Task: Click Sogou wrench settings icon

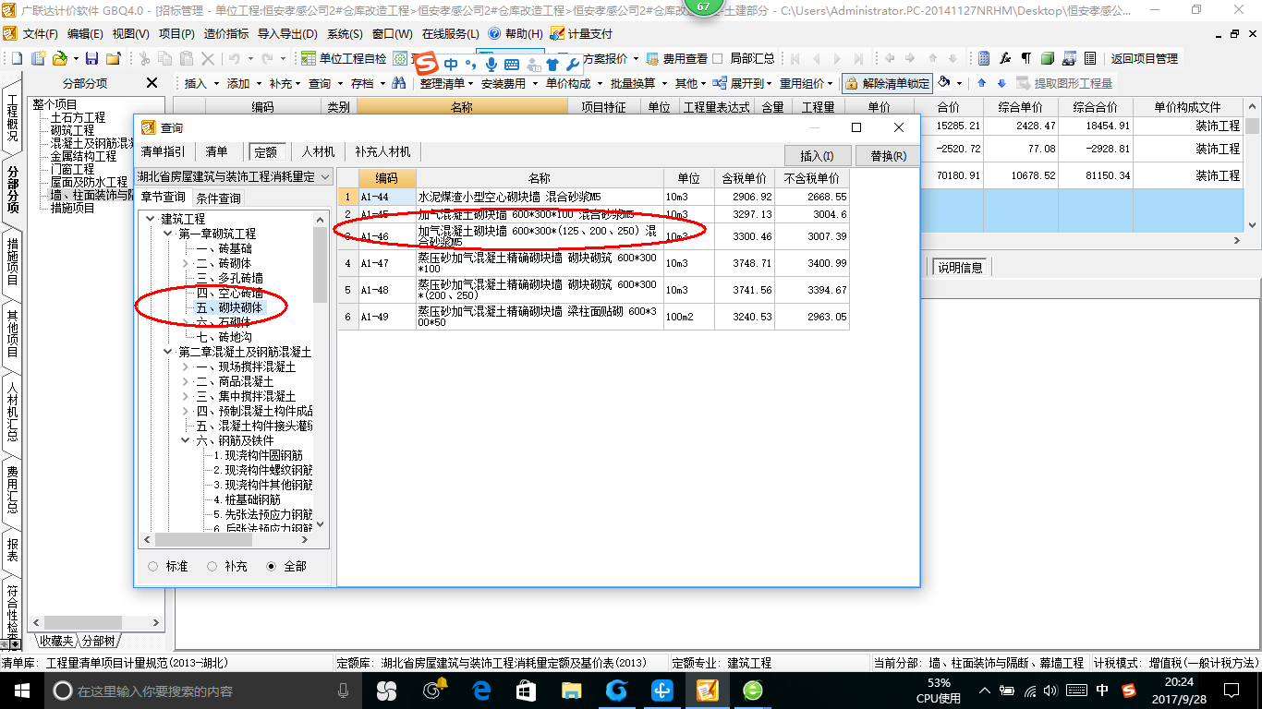Action: [x=572, y=65]
